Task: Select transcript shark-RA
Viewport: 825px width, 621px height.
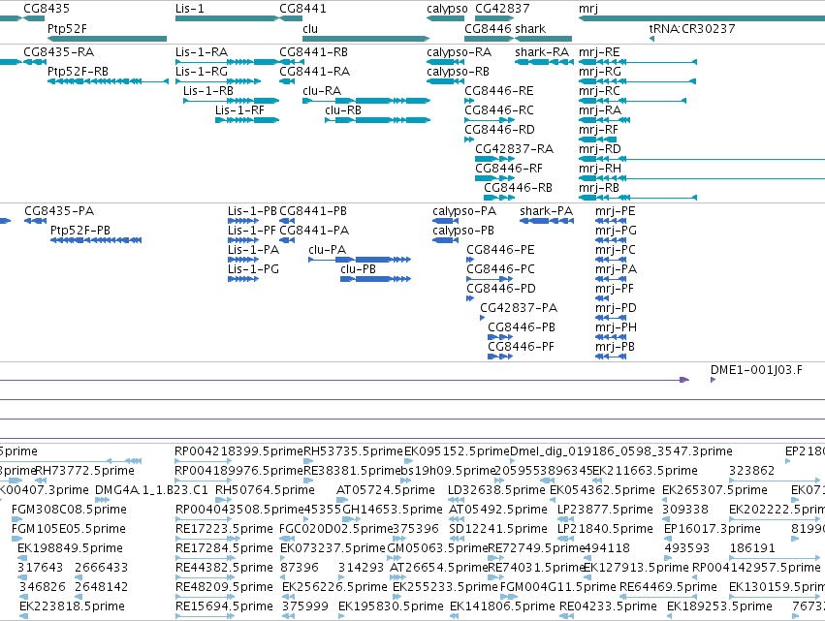Action: coord(544,62)
